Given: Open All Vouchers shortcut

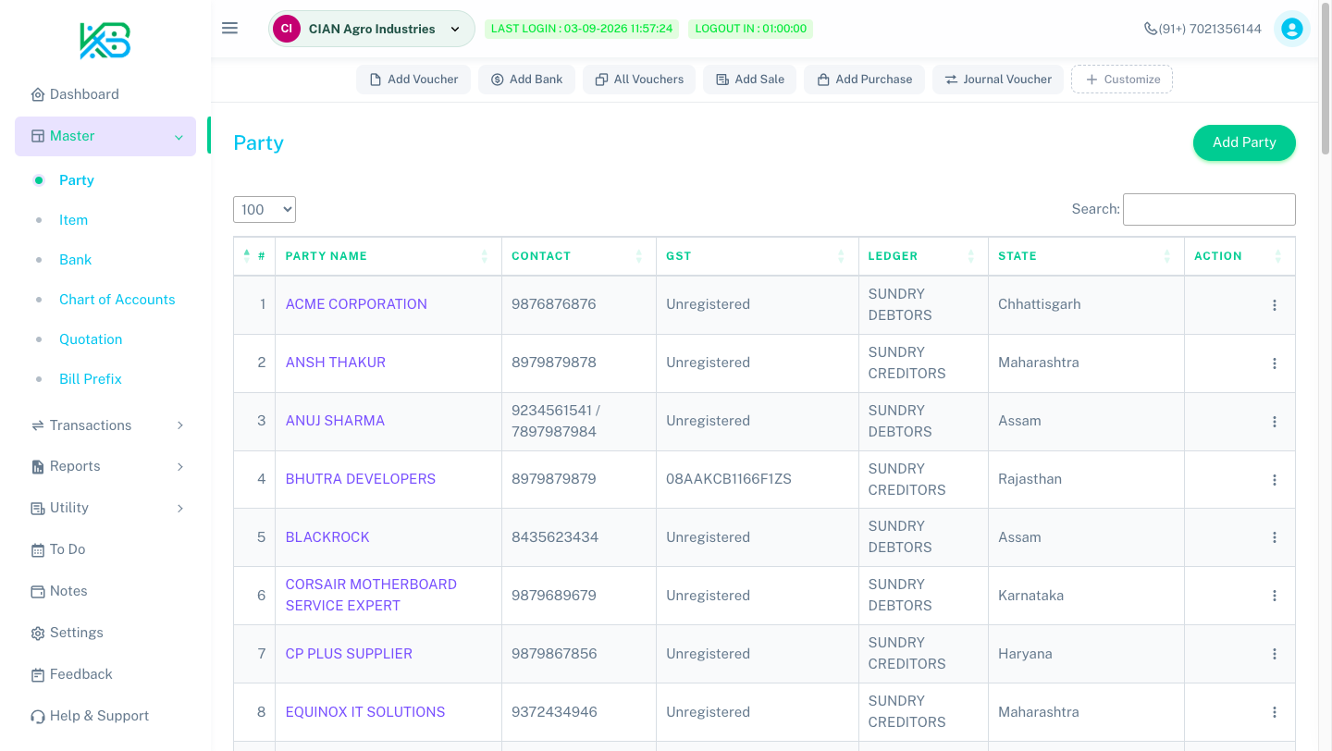Looking at the screenshot, I should click(639, 80).
